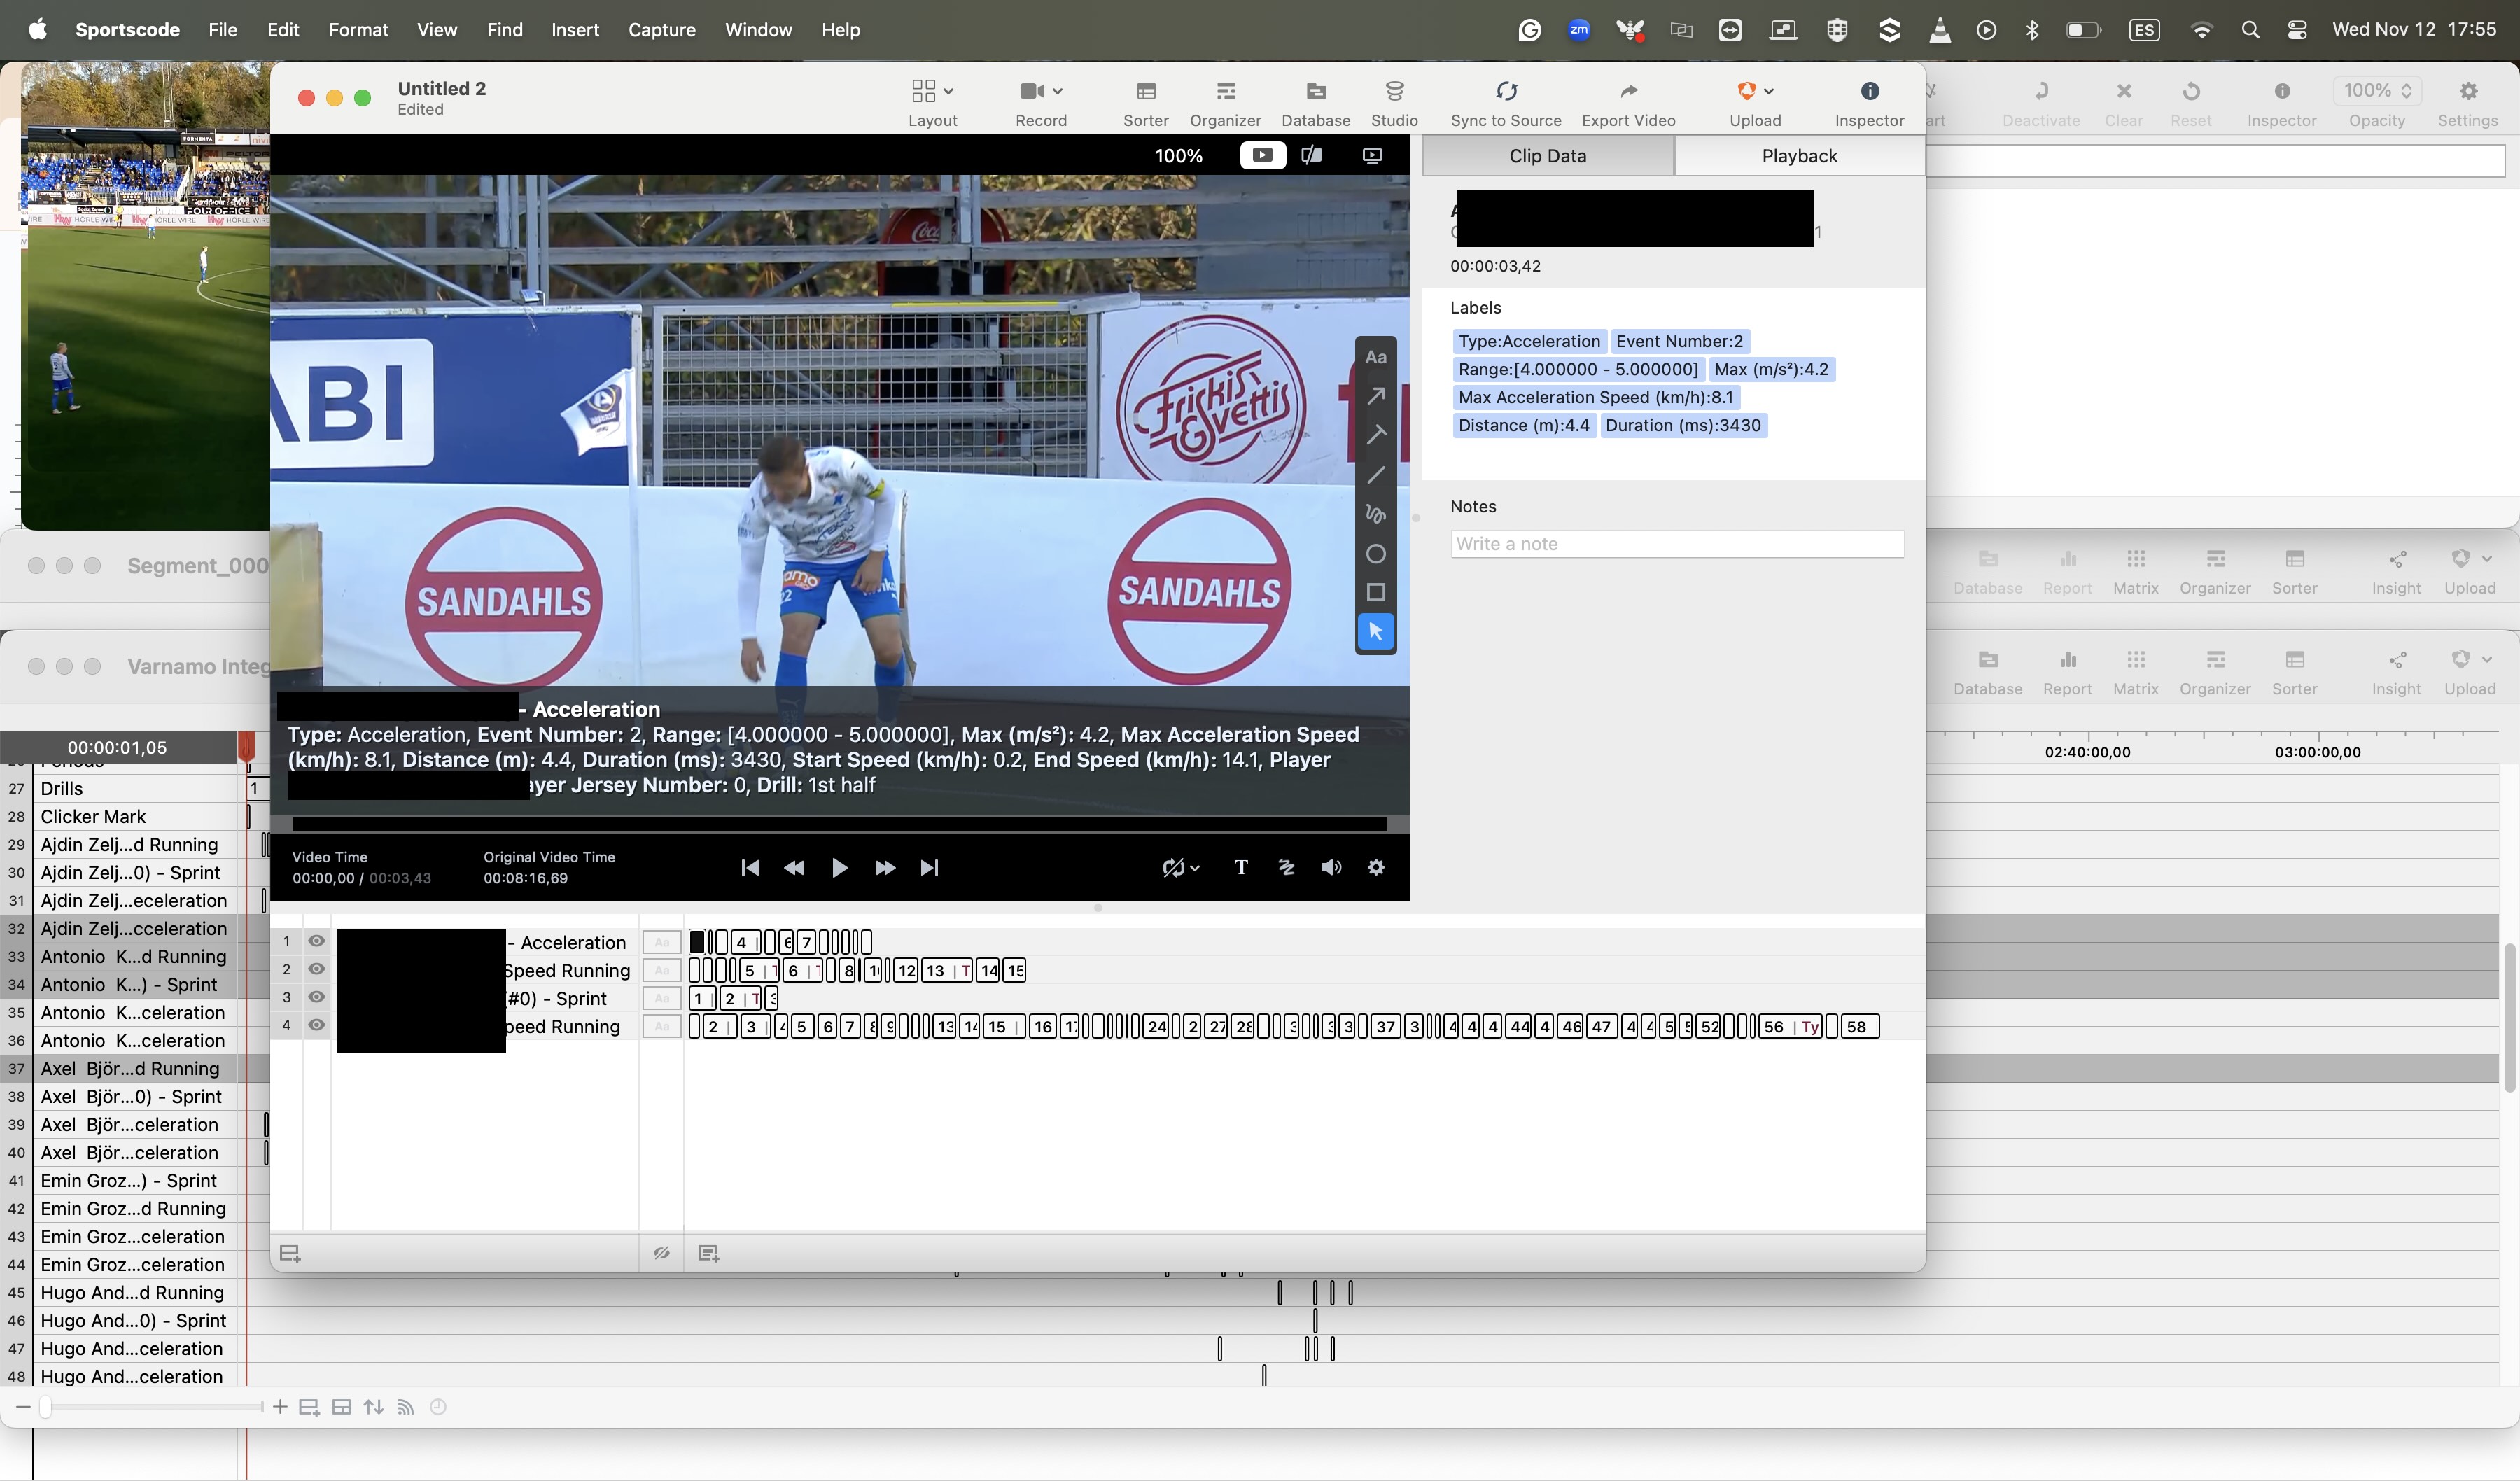Image resolution: width=2520 pixels, height=1481 pixels.
Task: Click add row icon below Untitled 2 list
Action: [x=290, y=1253]
